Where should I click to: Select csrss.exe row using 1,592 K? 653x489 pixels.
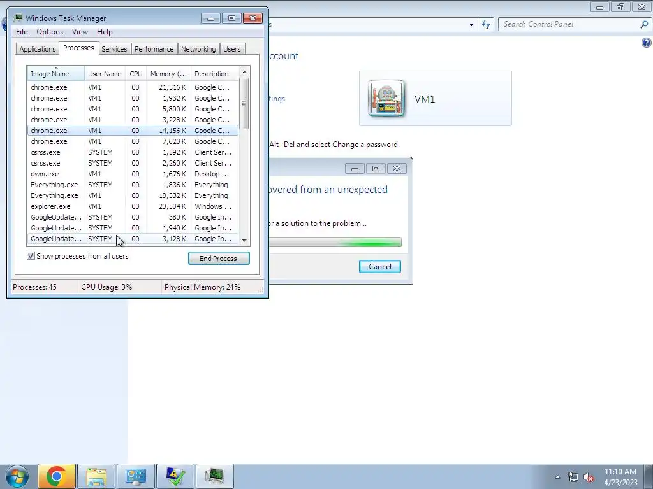[133, 152]
